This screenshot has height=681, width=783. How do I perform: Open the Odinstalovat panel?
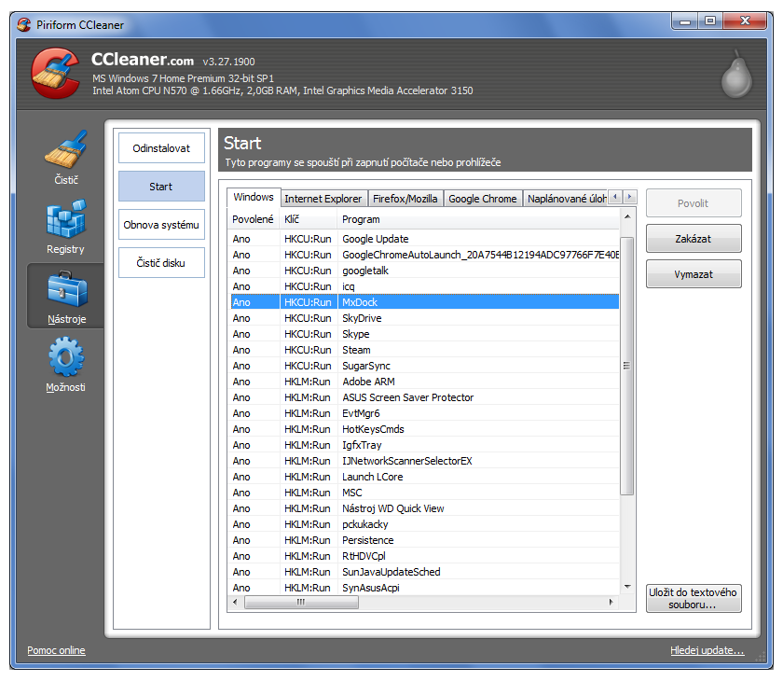click(x=161, y=148)
